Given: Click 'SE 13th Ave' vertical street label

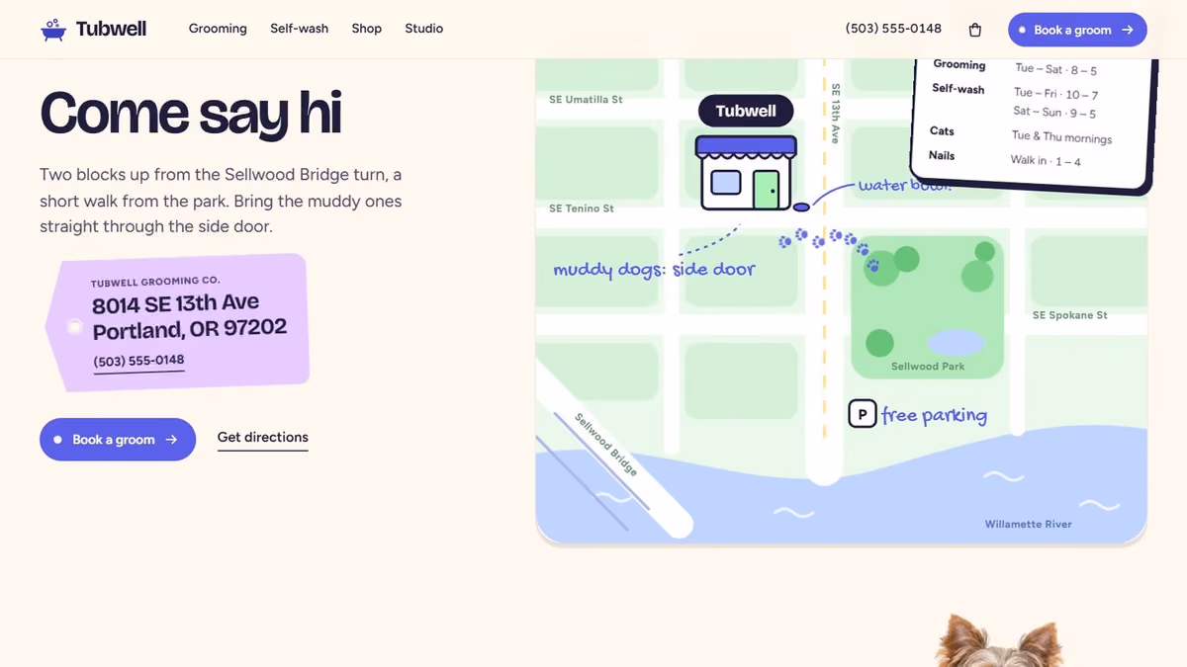Looking at the screenshot, I should click(x=835, y=114).
